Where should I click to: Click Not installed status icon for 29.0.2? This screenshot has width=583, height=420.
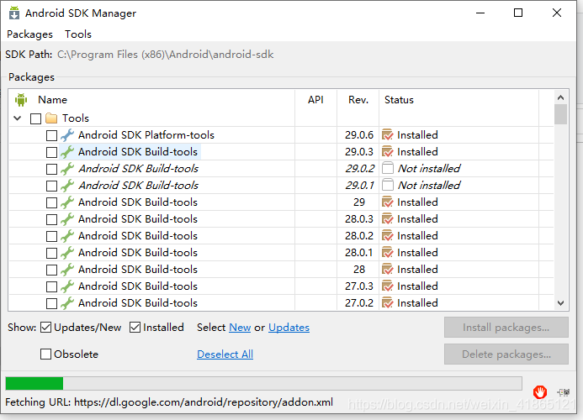tap(388, 168)
